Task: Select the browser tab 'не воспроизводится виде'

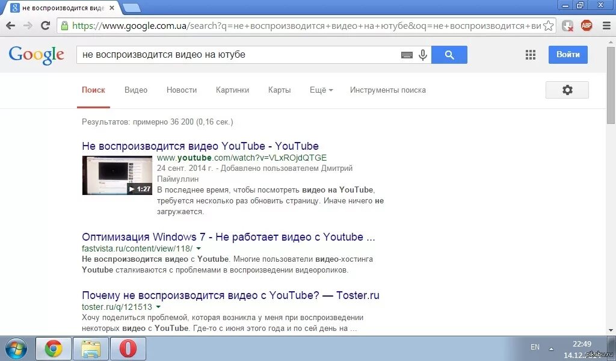Action: click(x=63, y=8)
